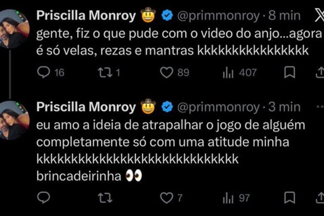Bookmark the second tweet
This screenshot has height=216, width=324.
(290, 198)
